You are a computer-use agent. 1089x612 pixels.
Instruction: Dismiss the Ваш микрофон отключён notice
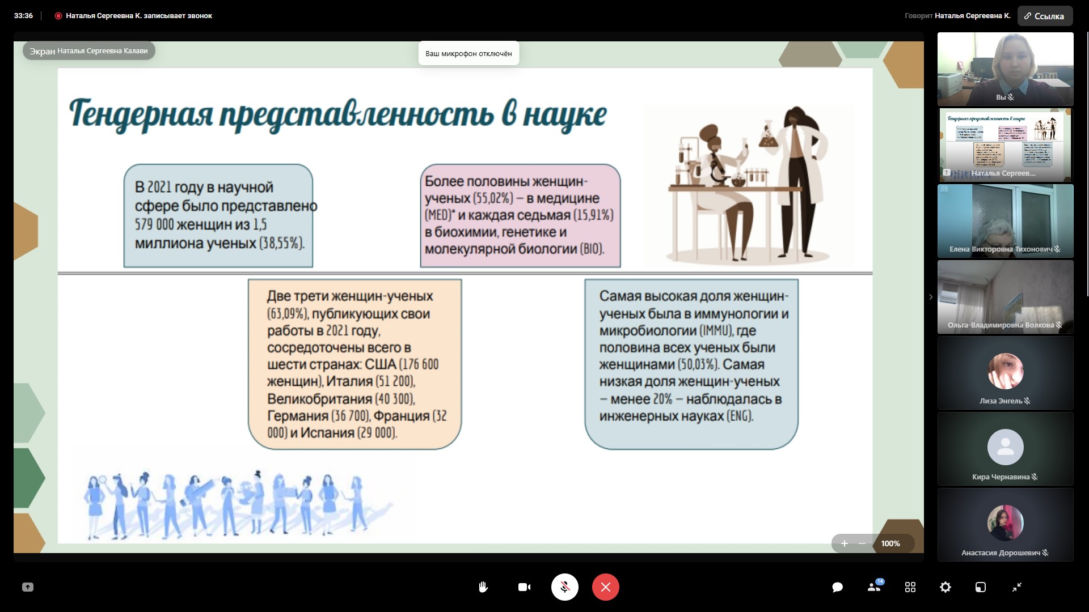468,53
